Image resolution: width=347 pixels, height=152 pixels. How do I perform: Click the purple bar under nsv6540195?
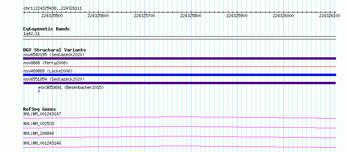pyautogui.click(x=179, y=58)
